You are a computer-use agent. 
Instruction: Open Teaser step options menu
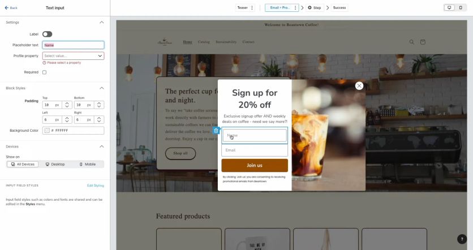coord(252,8)
